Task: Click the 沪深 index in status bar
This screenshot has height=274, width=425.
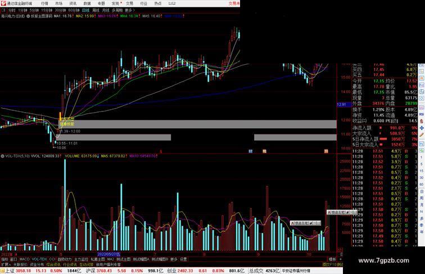Action: tap(91, 271)
